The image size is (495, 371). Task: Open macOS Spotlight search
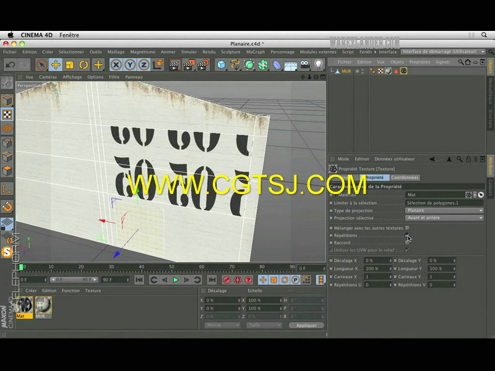484,35
